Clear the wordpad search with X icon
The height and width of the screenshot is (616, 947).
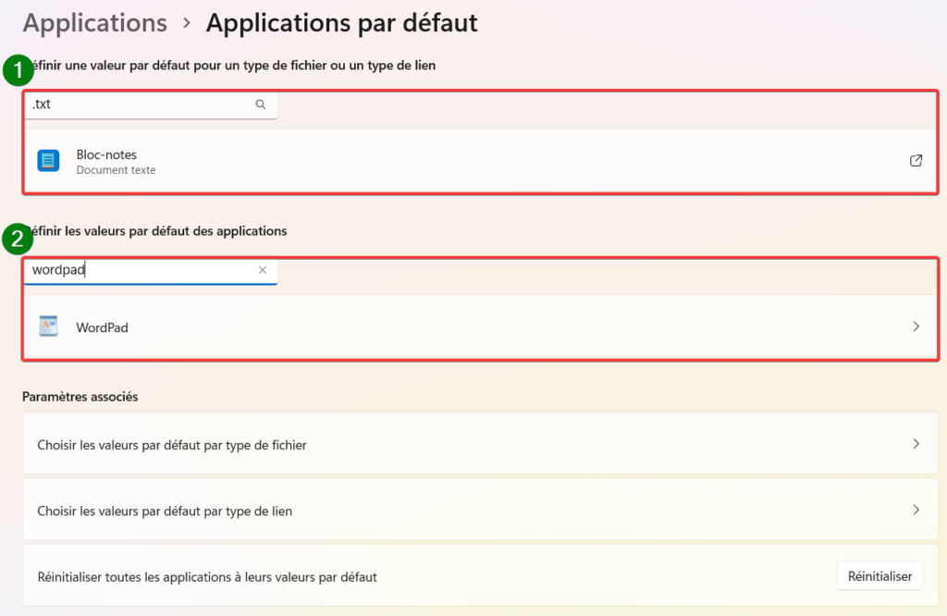262,270
